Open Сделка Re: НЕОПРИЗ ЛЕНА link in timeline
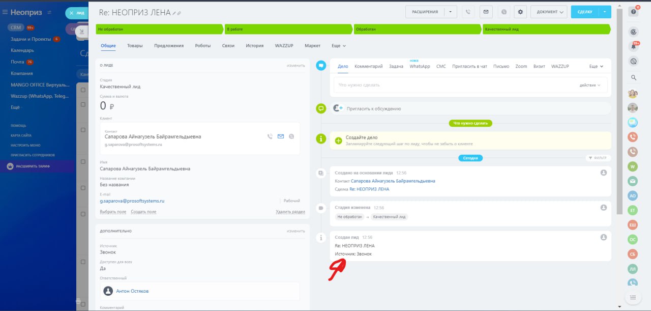Screen dimensions: 651x311 pyautogui.click(x=369, y=189)
